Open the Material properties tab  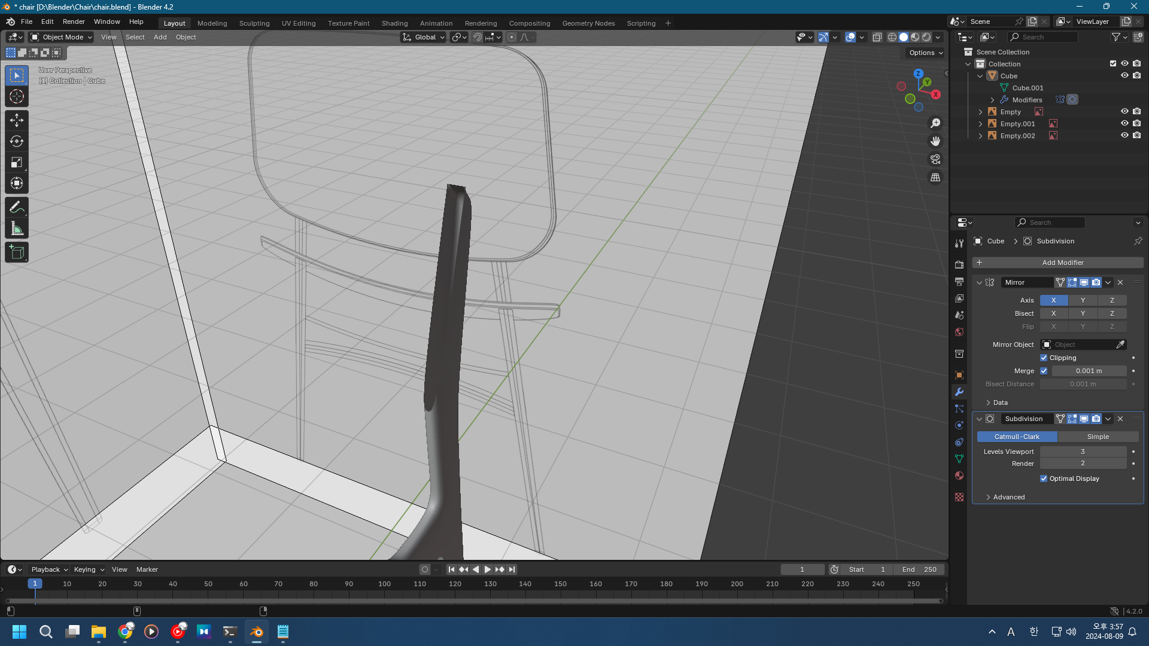(959, 476)
